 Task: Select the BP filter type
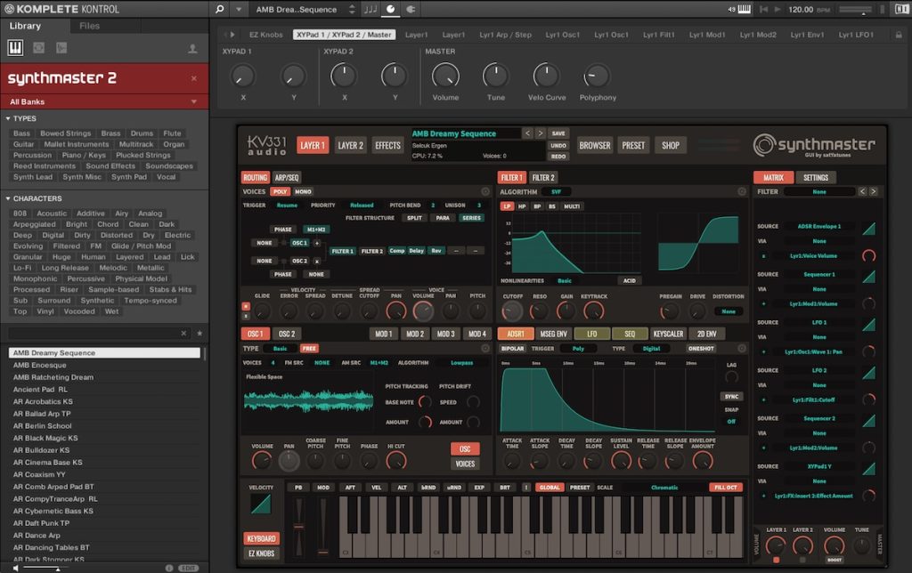537,206
